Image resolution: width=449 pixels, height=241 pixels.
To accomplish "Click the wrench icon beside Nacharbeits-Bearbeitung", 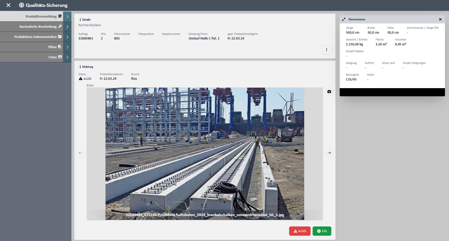I will (60, 26).
